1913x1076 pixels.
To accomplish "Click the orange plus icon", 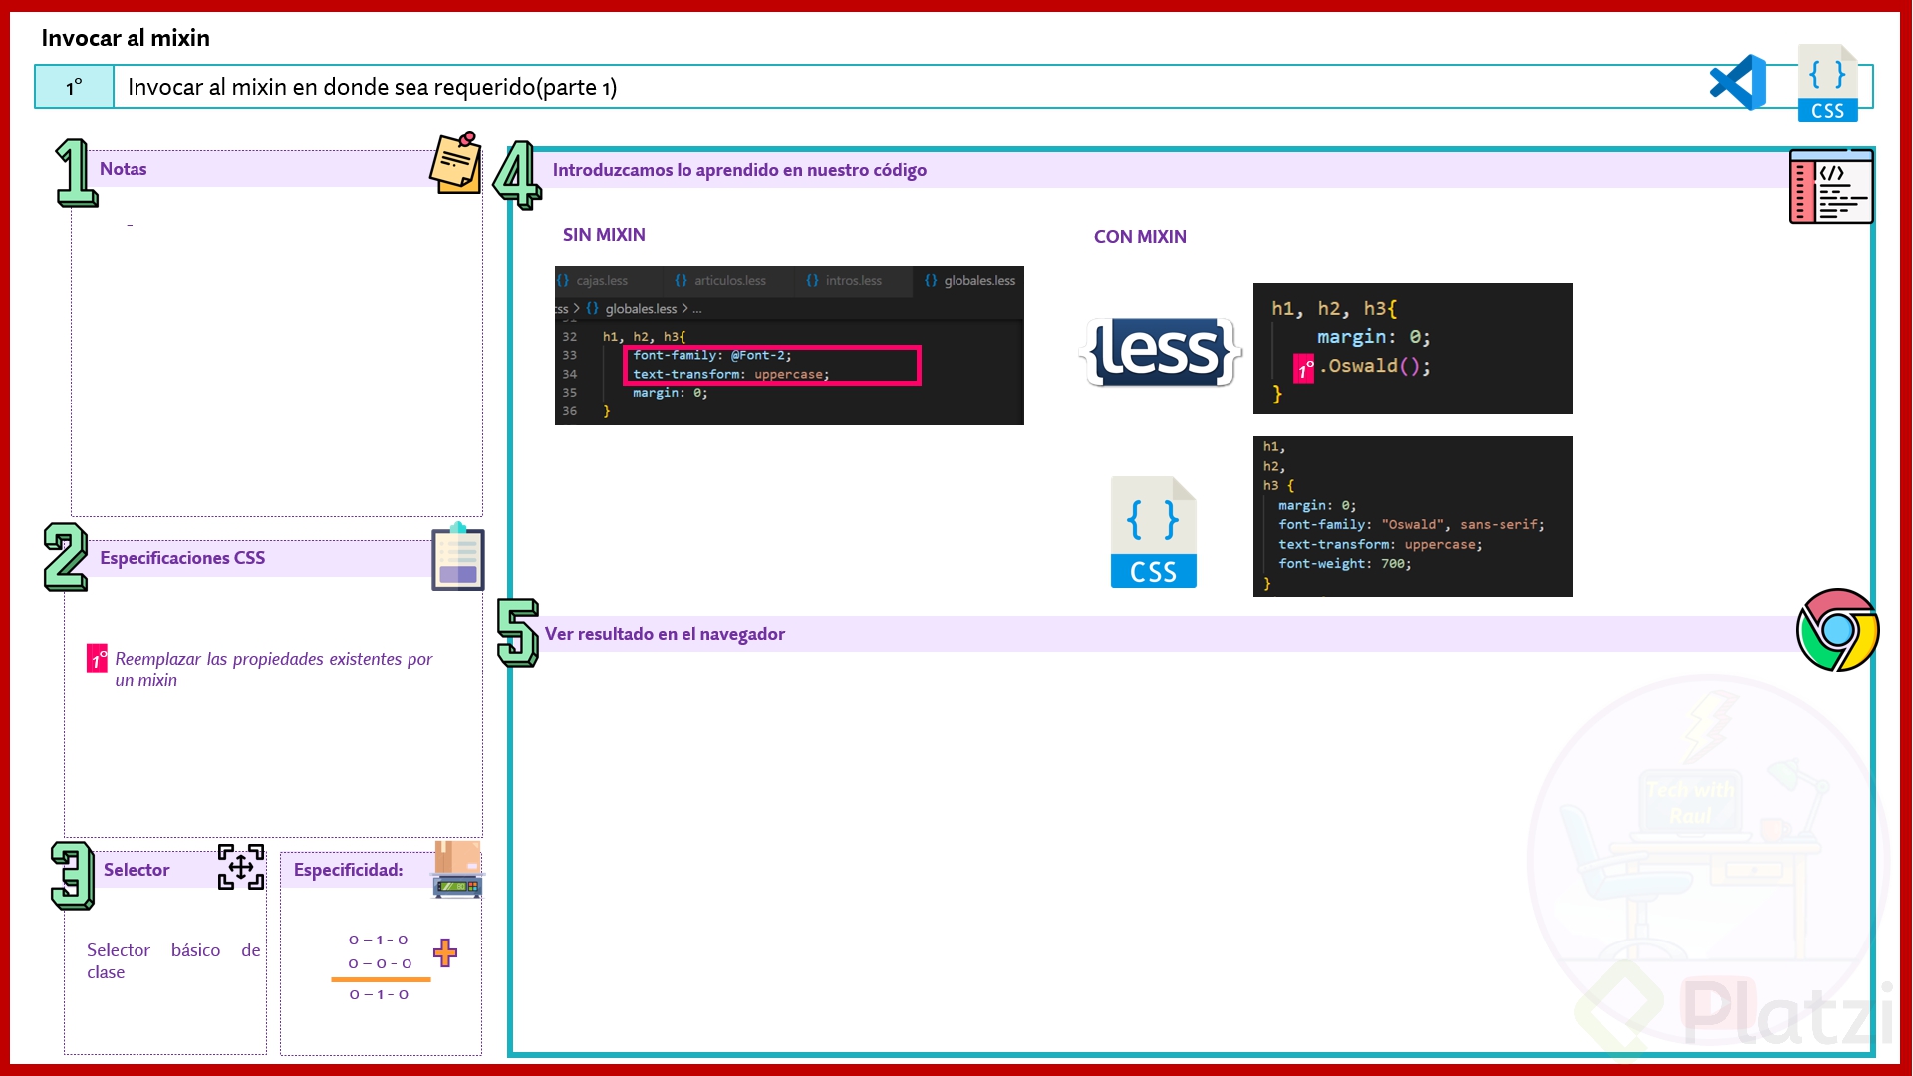I will tap(445, 952).
